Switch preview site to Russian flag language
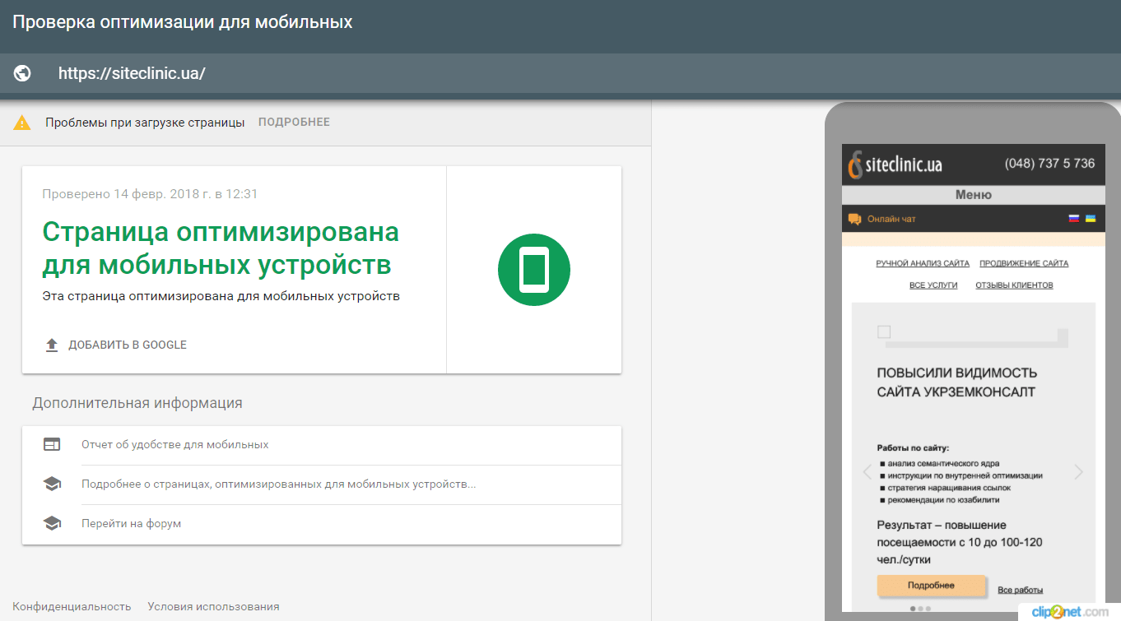Screen dimensions: 1121x621 1073,219
